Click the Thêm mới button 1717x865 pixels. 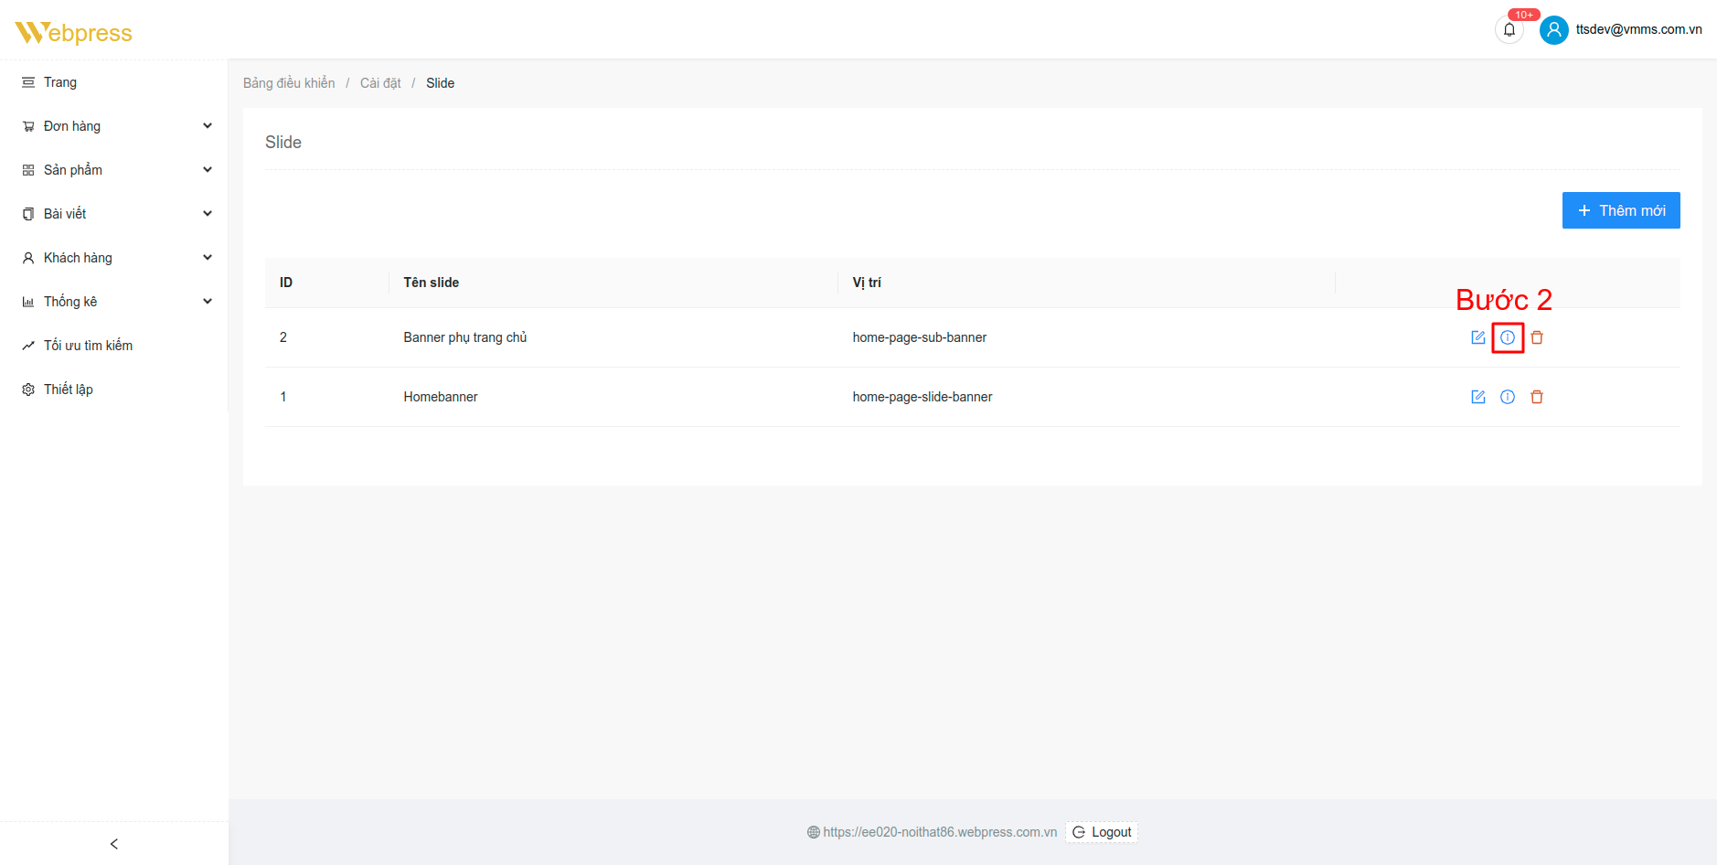pos(1620,210)
